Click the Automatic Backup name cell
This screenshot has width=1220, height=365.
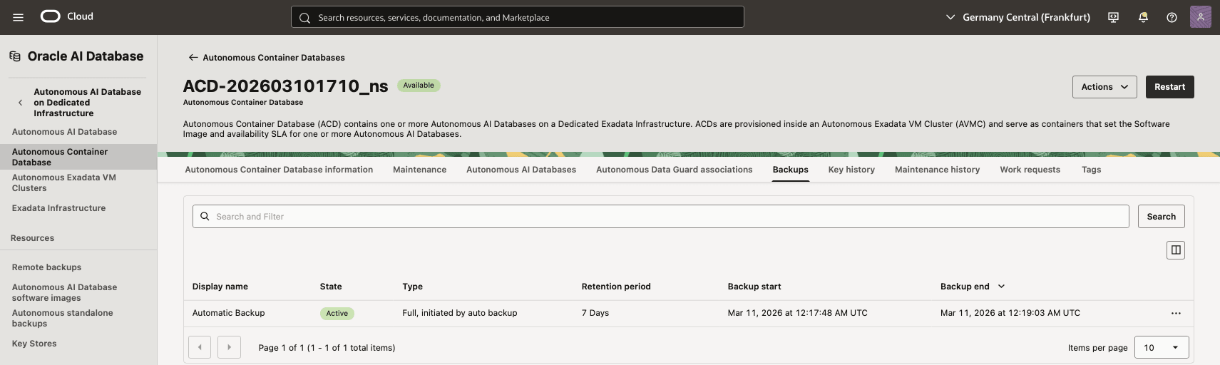coord(228,313)
